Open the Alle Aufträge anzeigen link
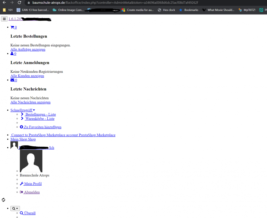 click(28, 49)
